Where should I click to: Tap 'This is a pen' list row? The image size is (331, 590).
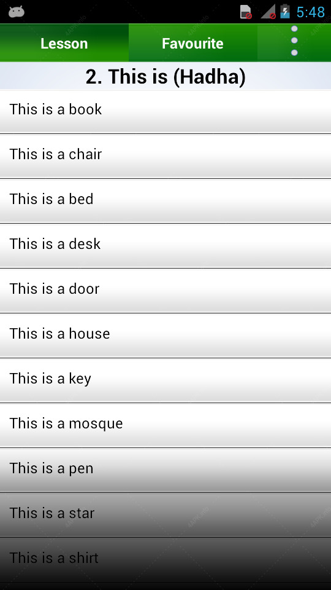165,470
